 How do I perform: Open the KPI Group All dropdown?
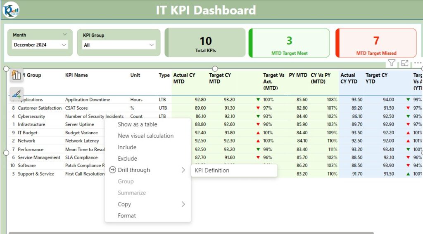pos(119,45)
